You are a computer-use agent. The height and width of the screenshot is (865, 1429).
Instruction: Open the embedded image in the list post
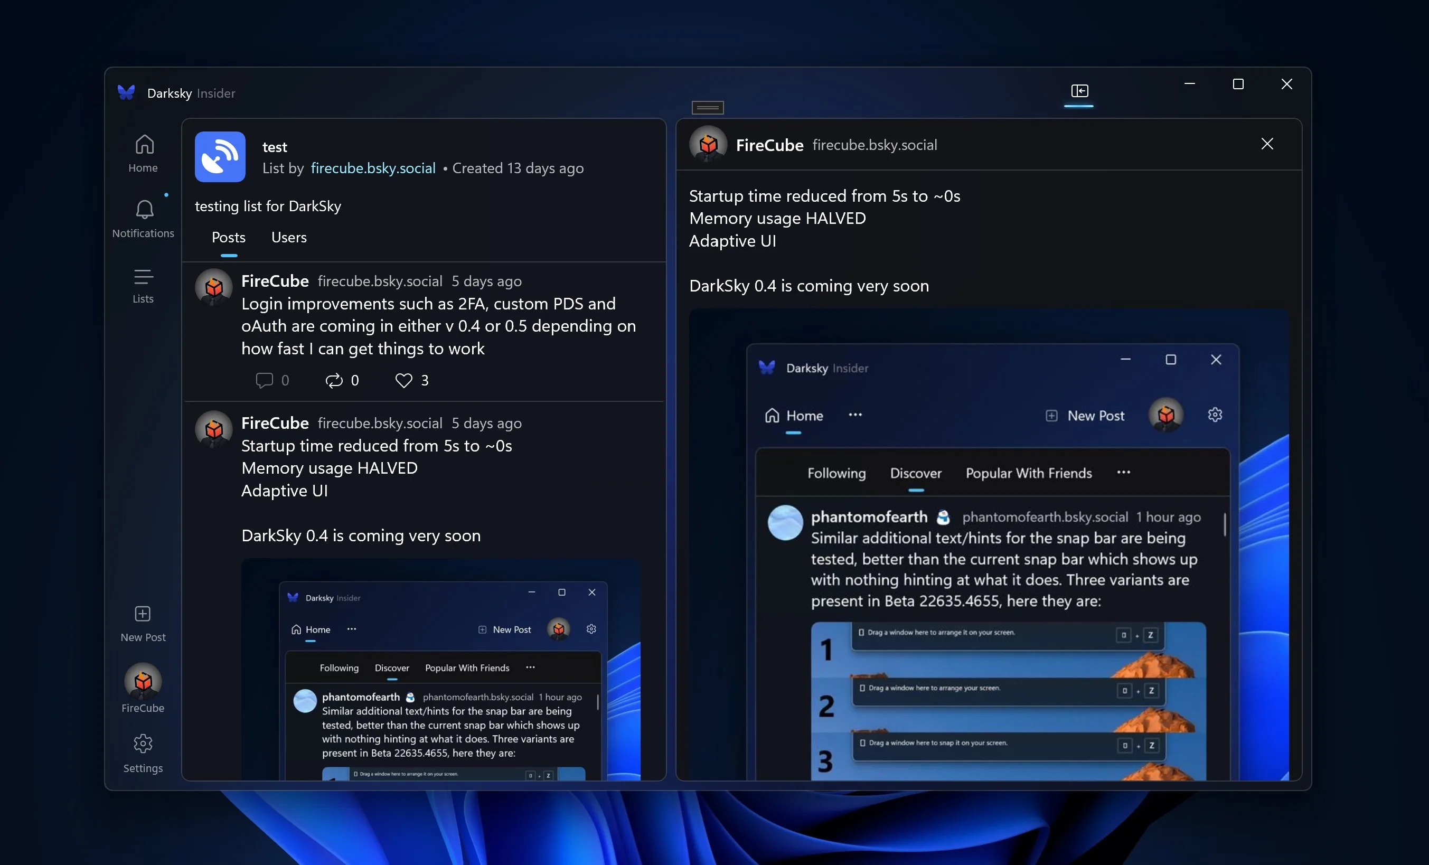441,670
